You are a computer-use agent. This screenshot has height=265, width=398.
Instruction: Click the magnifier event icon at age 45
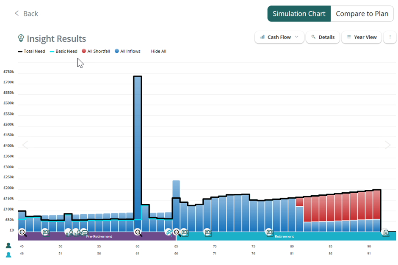click(x=22, y=232)
